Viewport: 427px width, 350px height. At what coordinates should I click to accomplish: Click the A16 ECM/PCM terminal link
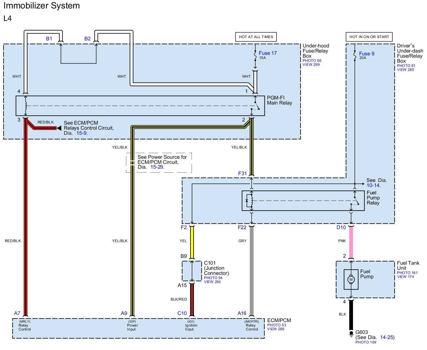(x=242, y=313)
